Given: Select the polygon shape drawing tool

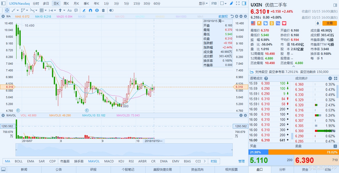Looking at the screenshot, I should click(x=23, y=10).
